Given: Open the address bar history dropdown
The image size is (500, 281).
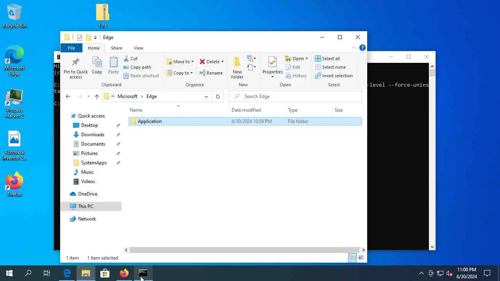Looking at the screenshot, I should pyautogui.click(x=206, y=96).
